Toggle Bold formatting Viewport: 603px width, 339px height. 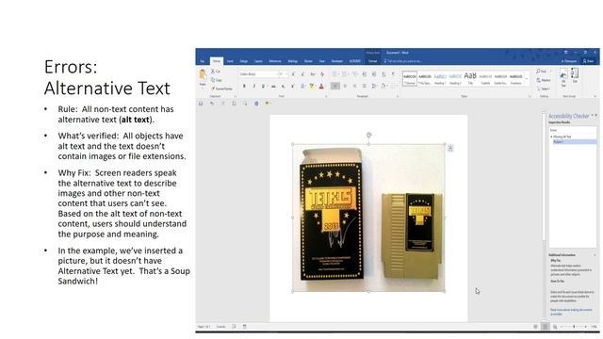(244, 86)
